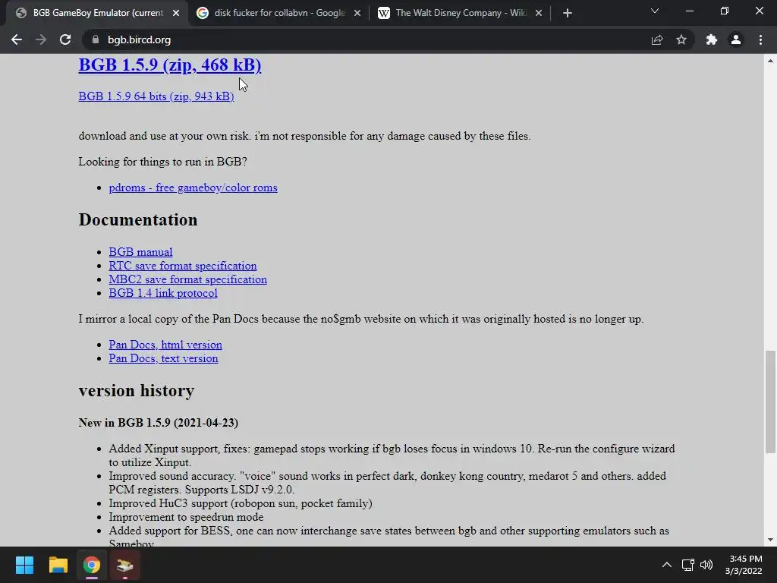Open Pan Docs, html version
Image resolution: width=777 pixels, height=583 pixels.
[165, 345]
